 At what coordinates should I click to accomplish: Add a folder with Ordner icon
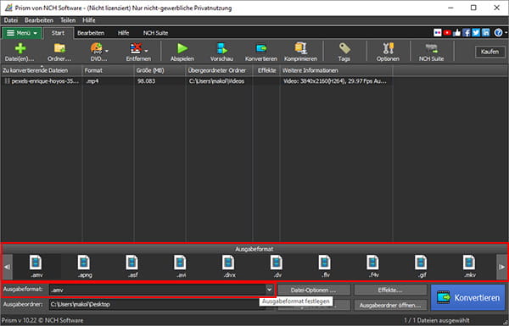click(x=59, y=52)
